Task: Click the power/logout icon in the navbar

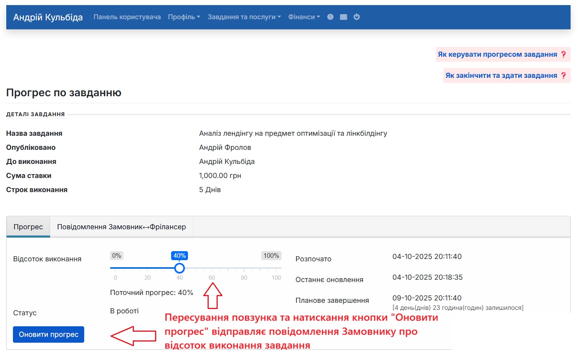Action: point(357,17)
